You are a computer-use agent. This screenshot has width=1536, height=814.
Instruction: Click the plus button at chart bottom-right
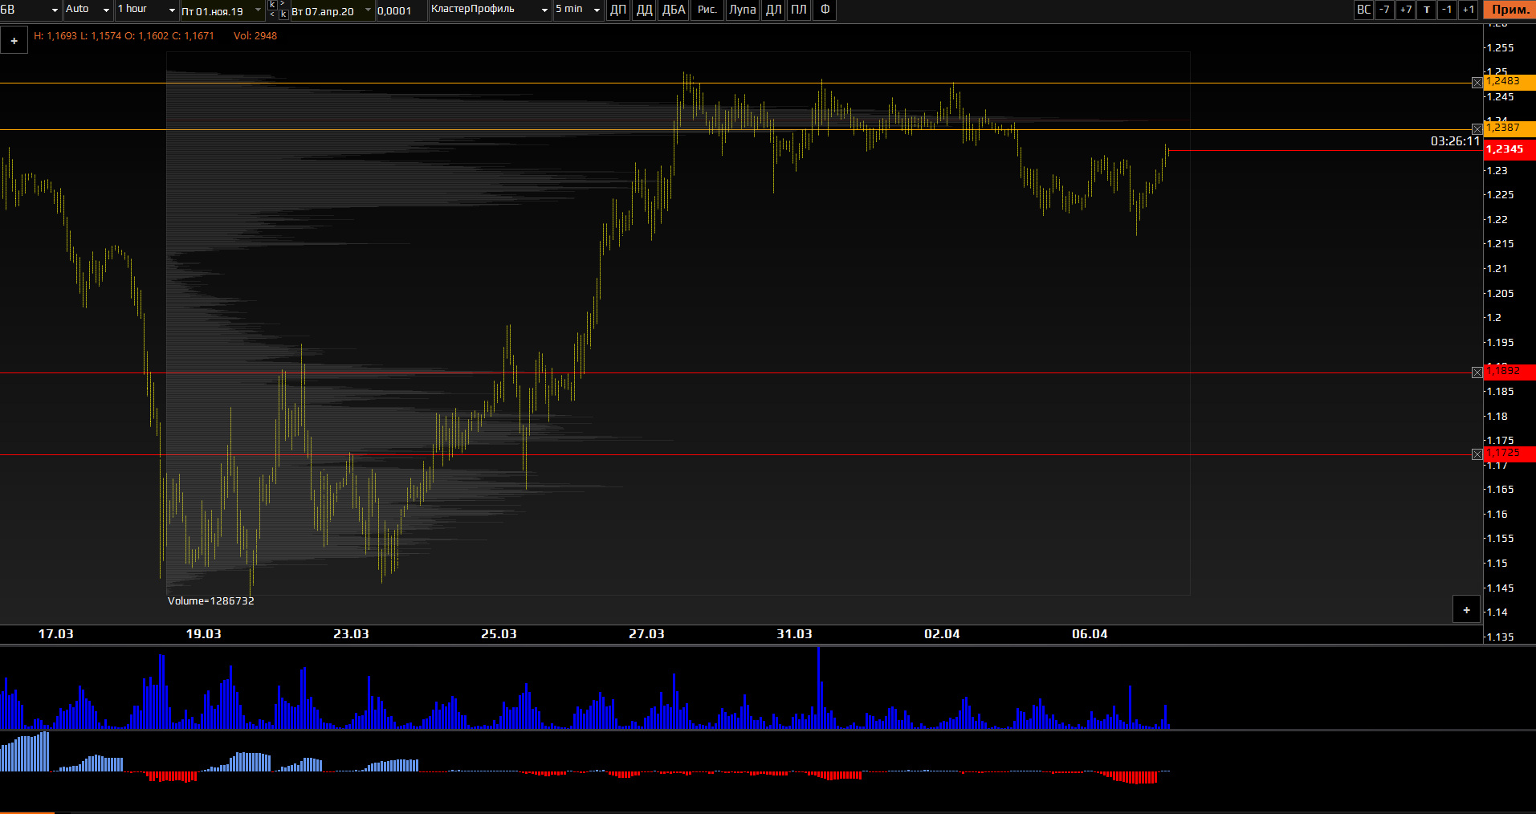click(1466, 610)
